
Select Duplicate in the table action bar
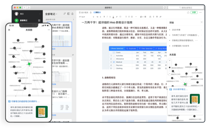point(131,49)
